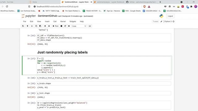The height and width of the screenshot is (111, 198).
Task: Open the cell type Code dropdown
Action: coord(79,26)
